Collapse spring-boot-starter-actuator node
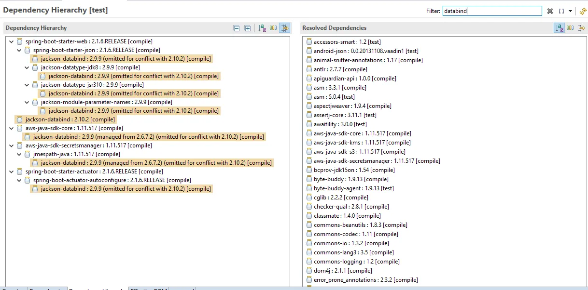The image size is (588, 290). pyautogui.click(x=12, y=171)
